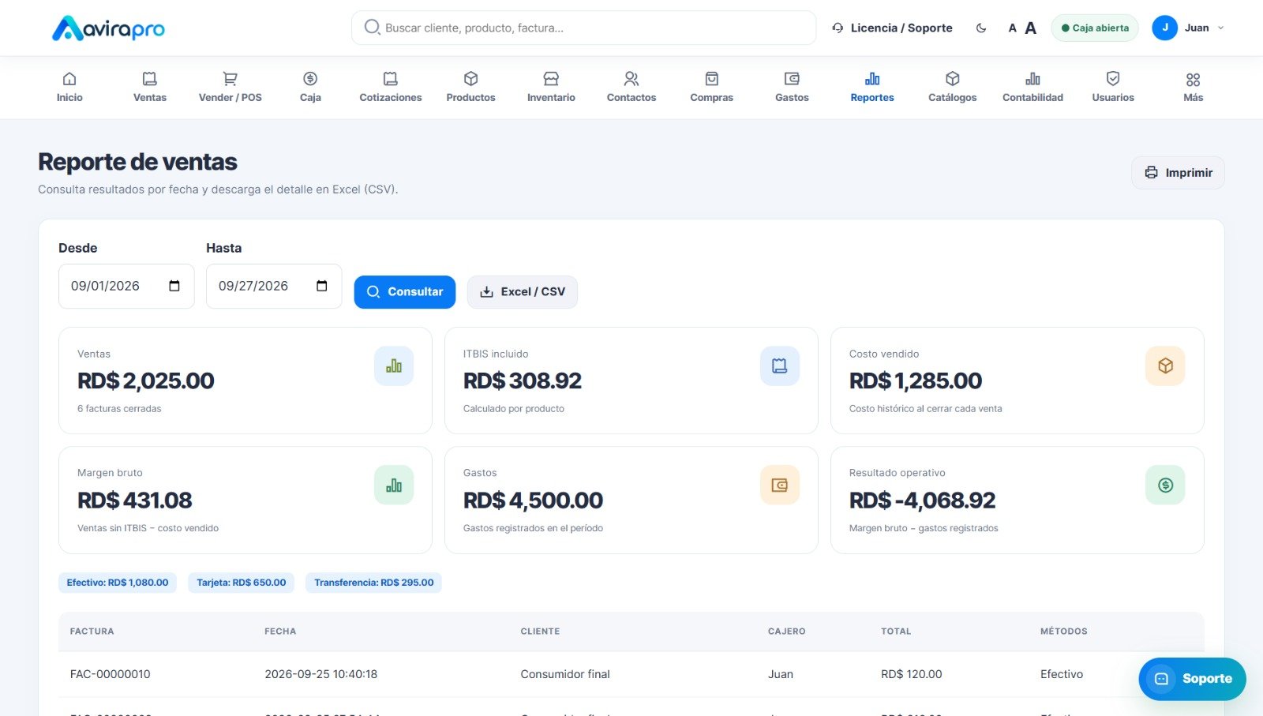The image size is (1263, 716).
Task: Go to Productos box icon
Action: [x=471, y=79]
